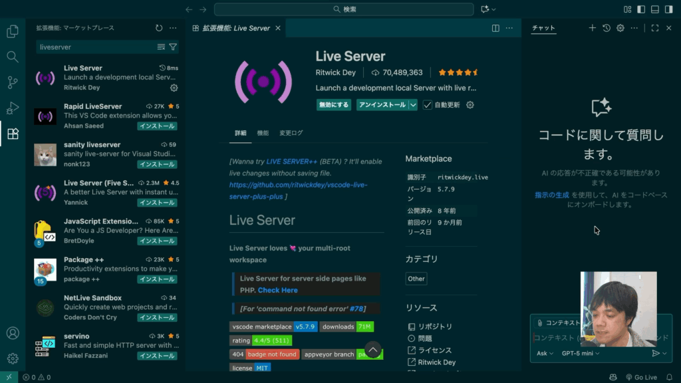Toggle the 自動更新 checkbox
Screen dimensions: 681x383
428,105
